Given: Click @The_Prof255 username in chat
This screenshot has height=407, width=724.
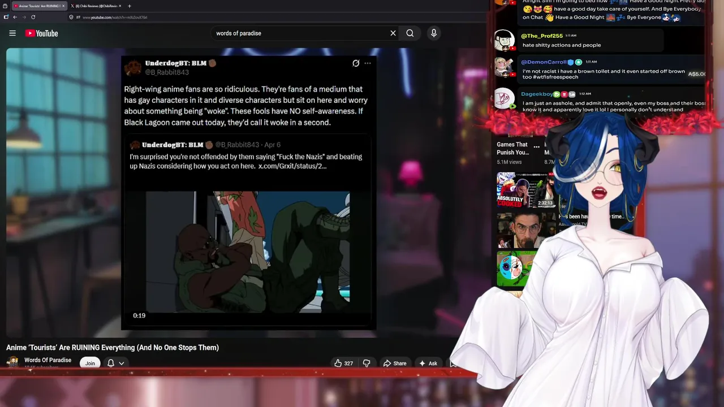Looking at the screenshot, I should pyautogui.click(x=542, y=36).
